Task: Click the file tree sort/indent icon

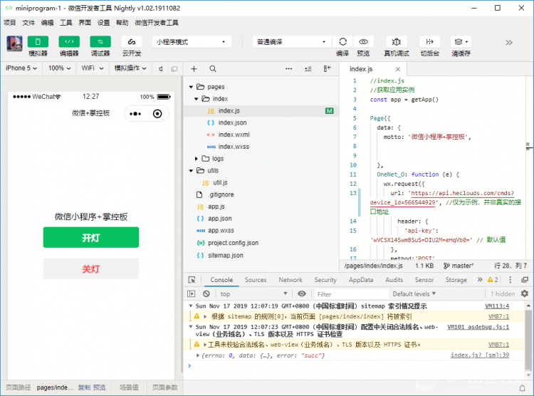Action: point(308,69)
